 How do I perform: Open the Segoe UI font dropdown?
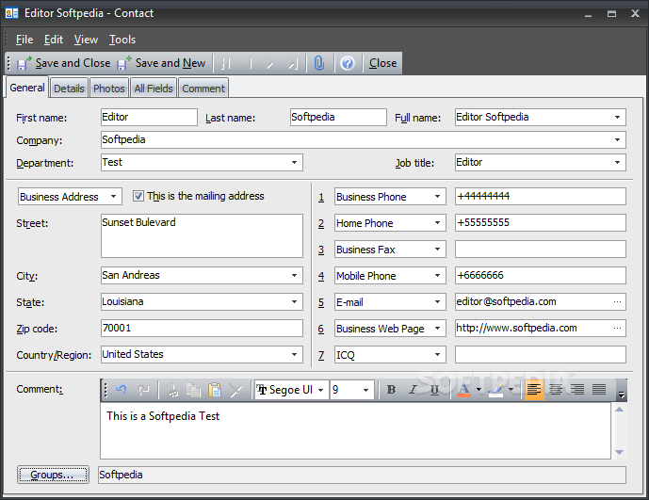pos(321,390)
